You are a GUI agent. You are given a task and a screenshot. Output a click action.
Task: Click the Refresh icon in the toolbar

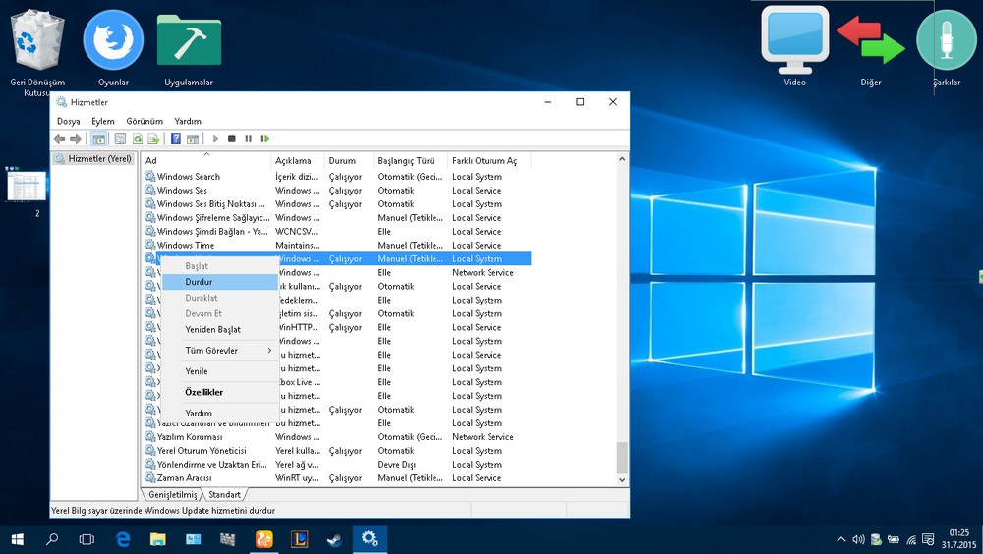[138, 138]
